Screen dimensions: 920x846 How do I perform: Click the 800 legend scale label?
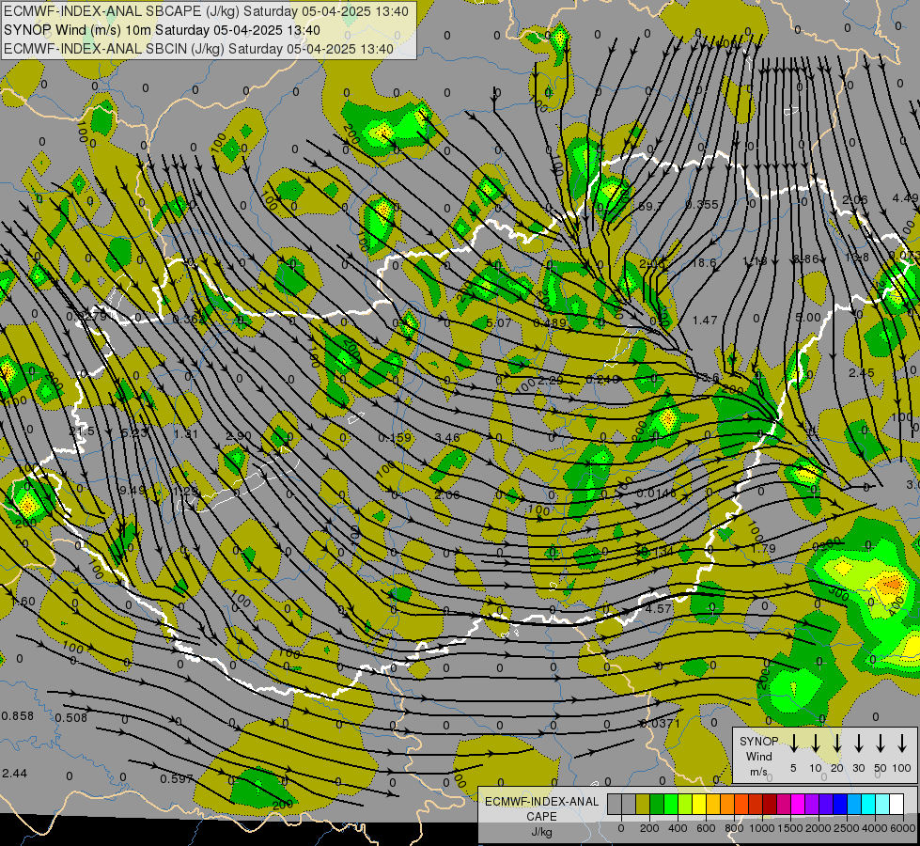[734, 828]
